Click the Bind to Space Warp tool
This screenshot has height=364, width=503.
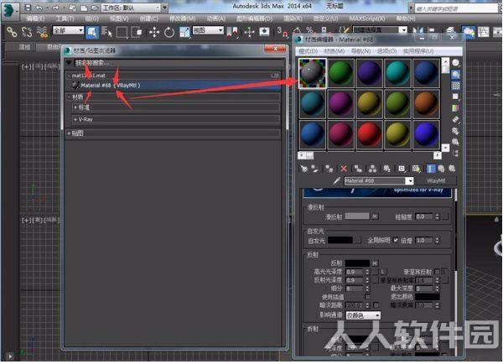tap(42, 32)
